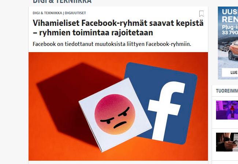The image size is (238, 164).
Task: Open the DIGI & TEKNIIKKA breadcrumb link
Action: tap(47, 13)
